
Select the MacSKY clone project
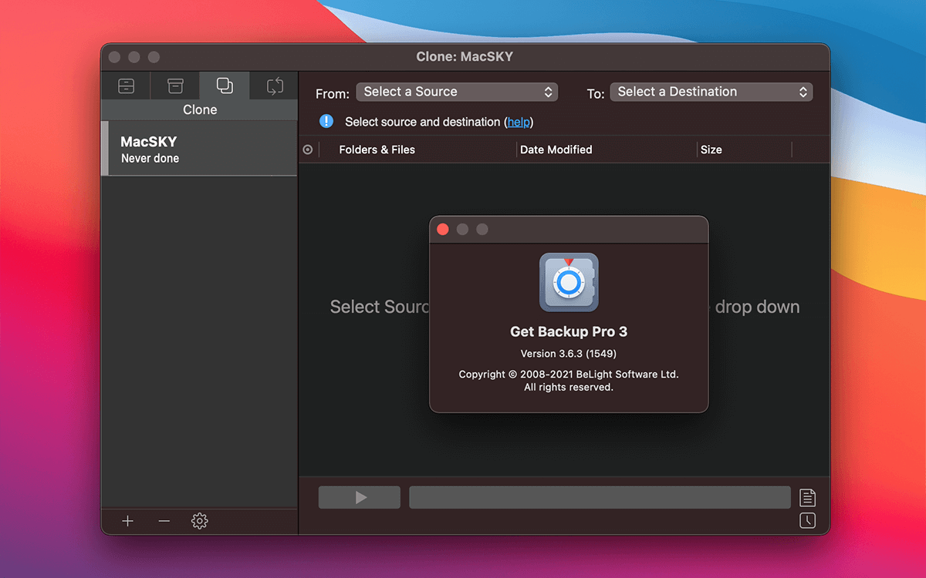[199, 149]
